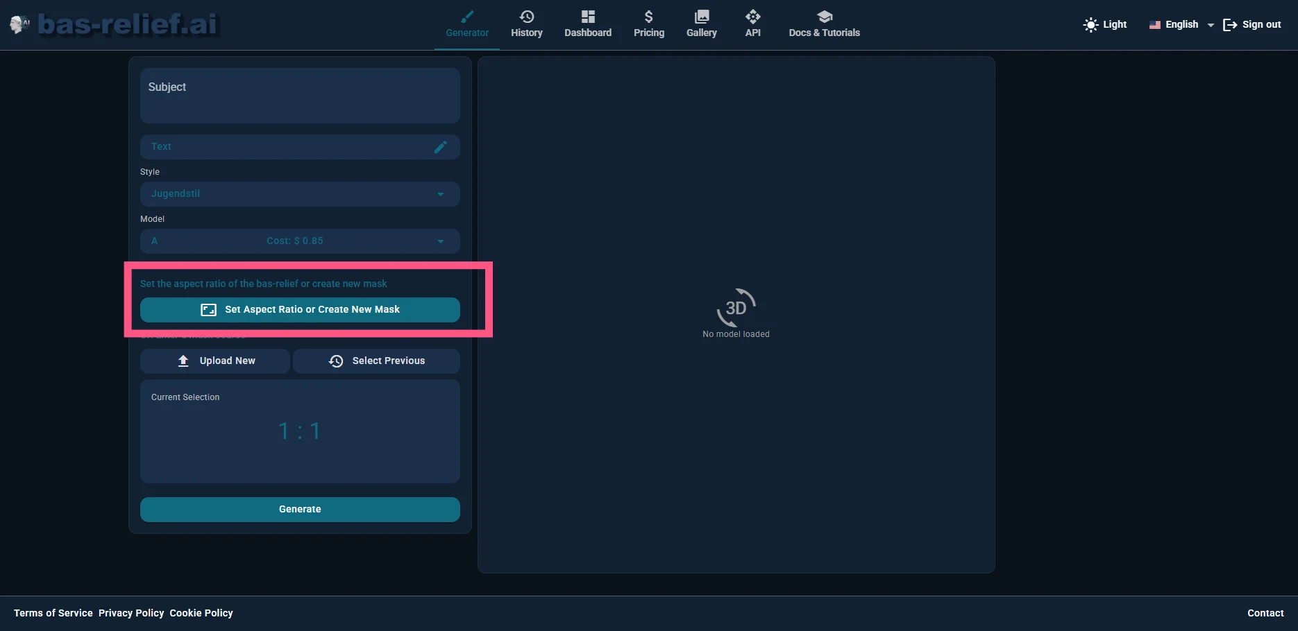Screen dimensions: 1298x631
Task: Click the Generator brush icon
Action: [x=467, y=17]
